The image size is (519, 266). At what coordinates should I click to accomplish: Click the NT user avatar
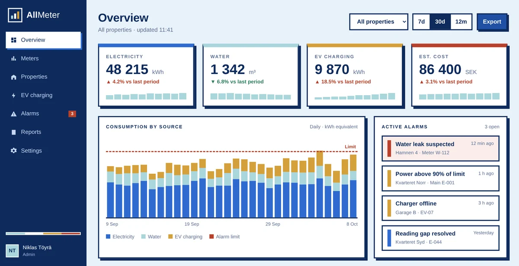coord(12,250)
